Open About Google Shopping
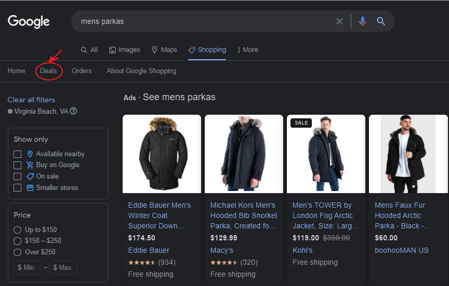The height and width of the screenshot is (286, 449). (x=141, y=71)
